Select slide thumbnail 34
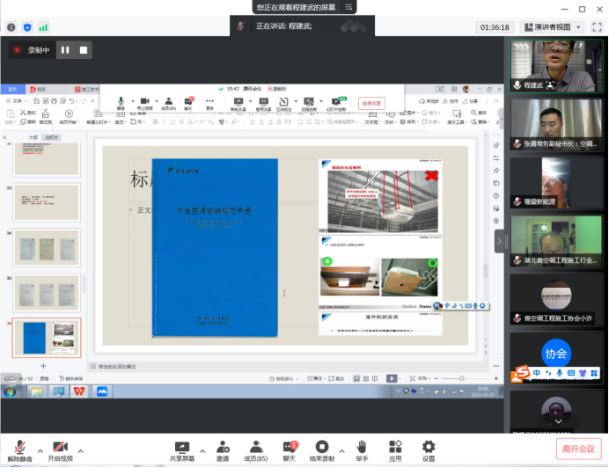The height and width of the screenshot is (468, 609). point(47,248)
